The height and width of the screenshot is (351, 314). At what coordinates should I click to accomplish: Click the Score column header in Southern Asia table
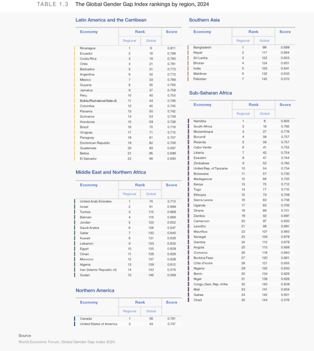click(285, 32)
